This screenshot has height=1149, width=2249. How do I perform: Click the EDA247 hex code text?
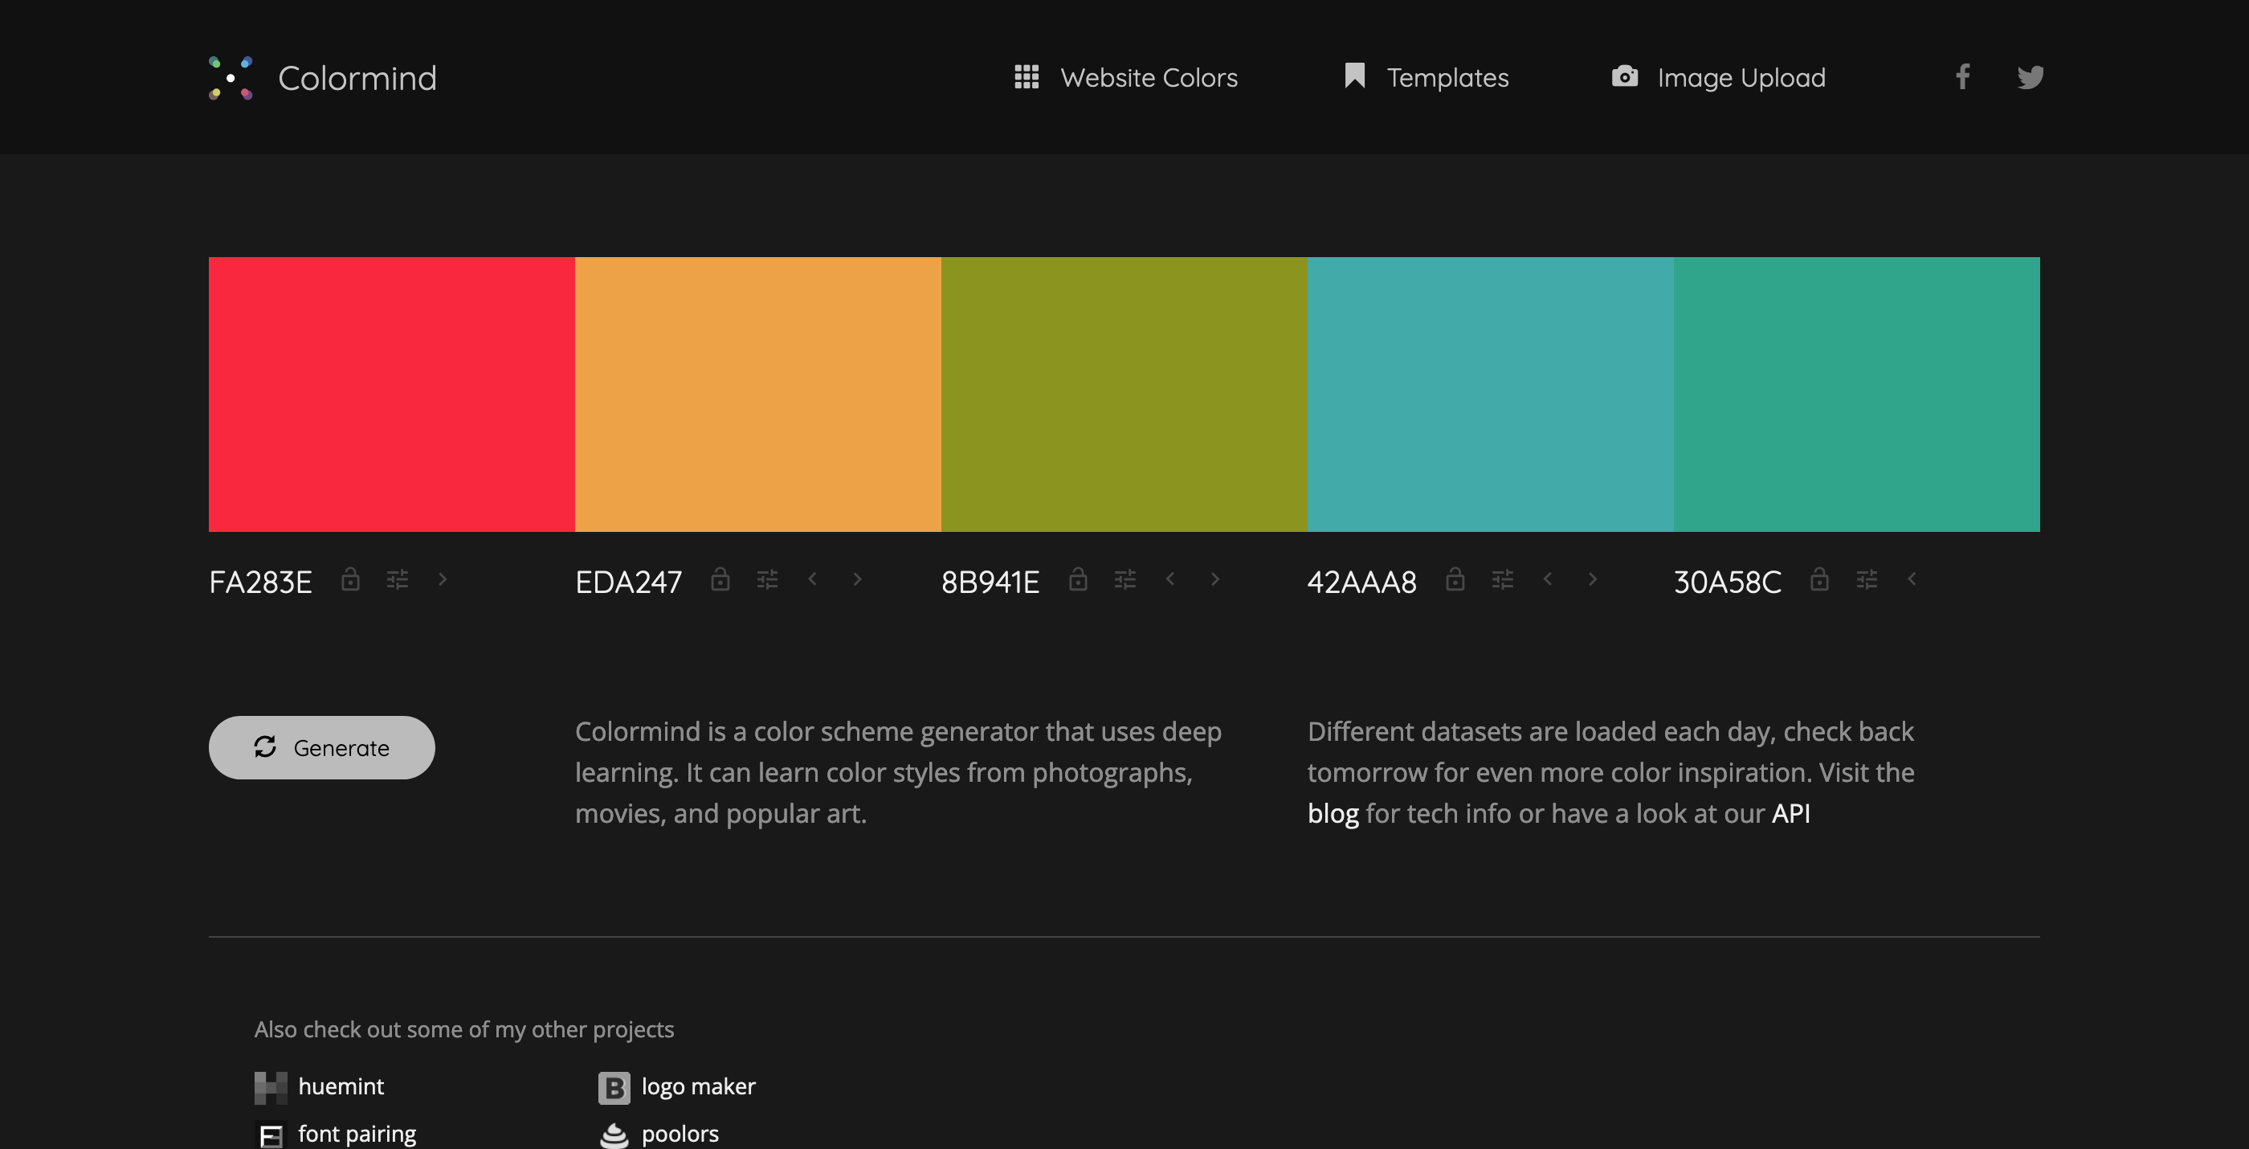pos(629,582)
